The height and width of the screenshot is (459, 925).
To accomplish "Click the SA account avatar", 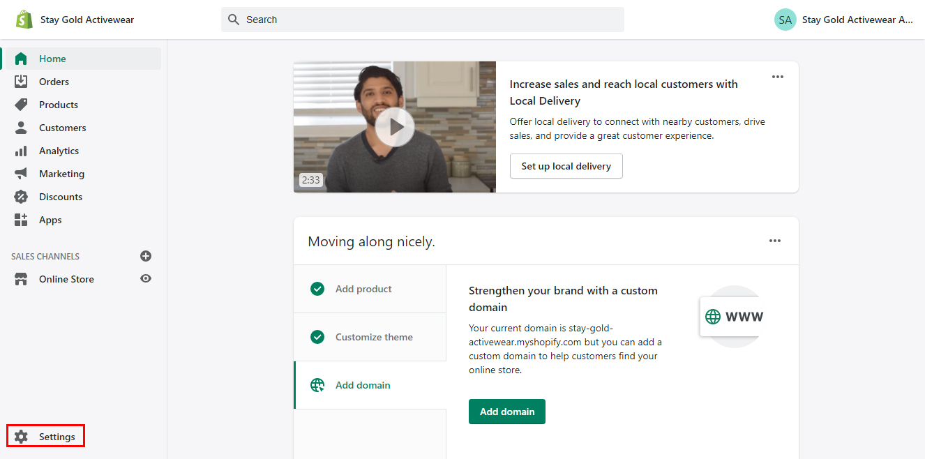I will click(x=785, y=20).
